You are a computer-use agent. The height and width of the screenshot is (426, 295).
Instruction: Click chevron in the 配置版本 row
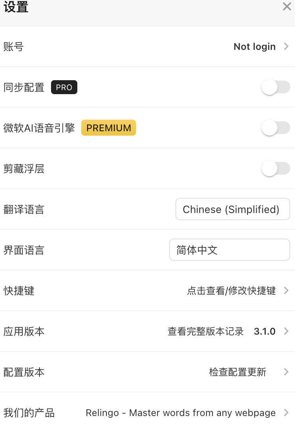click(286, 372)
